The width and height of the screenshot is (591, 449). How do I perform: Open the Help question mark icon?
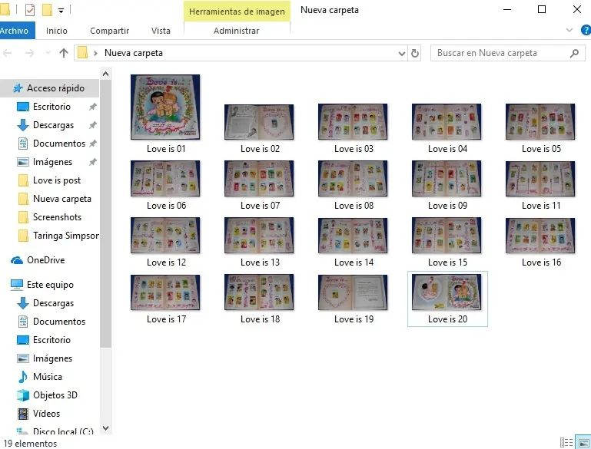pyautogui.click(x=586, y=30)
